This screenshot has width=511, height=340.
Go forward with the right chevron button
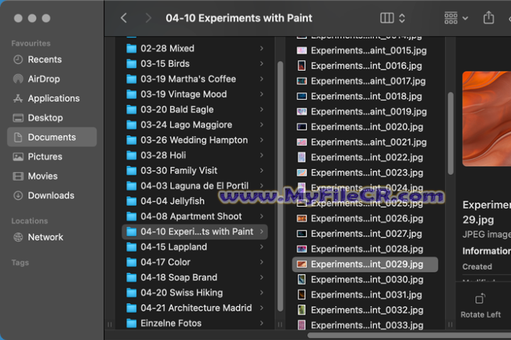(x=148, y=18)
